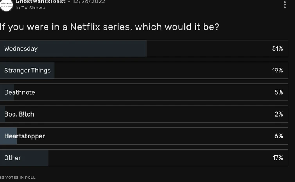
Task: Open the Netflix series poll question title
Action: tap(109, 27)
